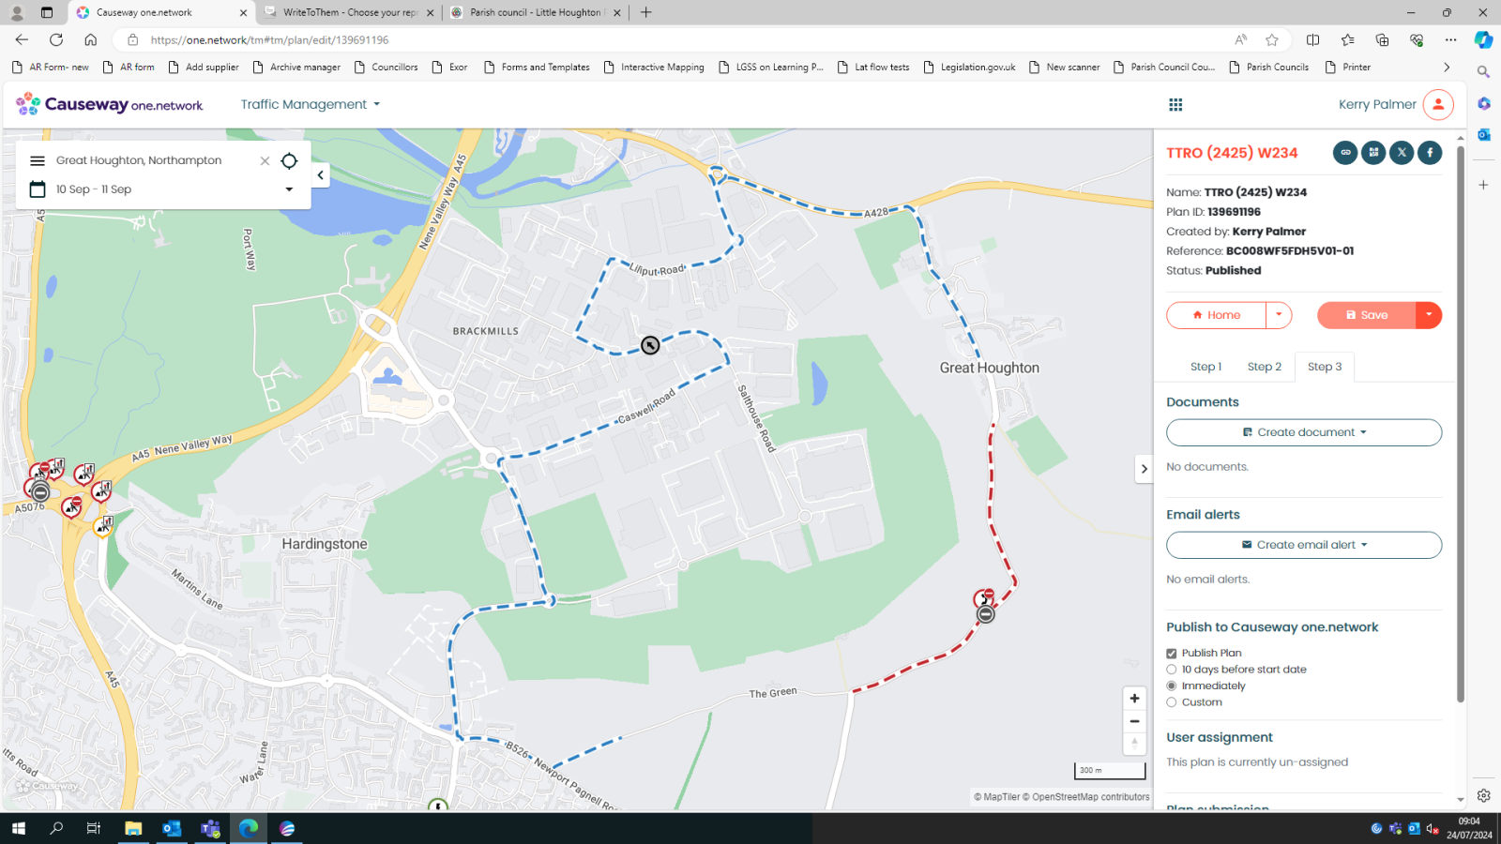Open the hamburger menu in the search box
This screenshot has height=844, width=1501.
point(38,161)
